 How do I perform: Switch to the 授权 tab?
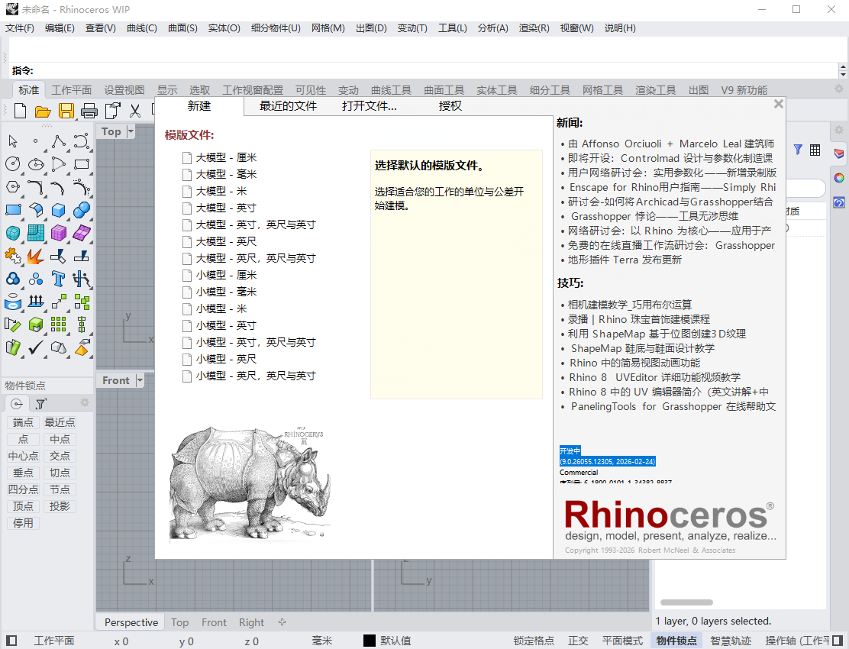pyautogui.click(x=450, y=106)
